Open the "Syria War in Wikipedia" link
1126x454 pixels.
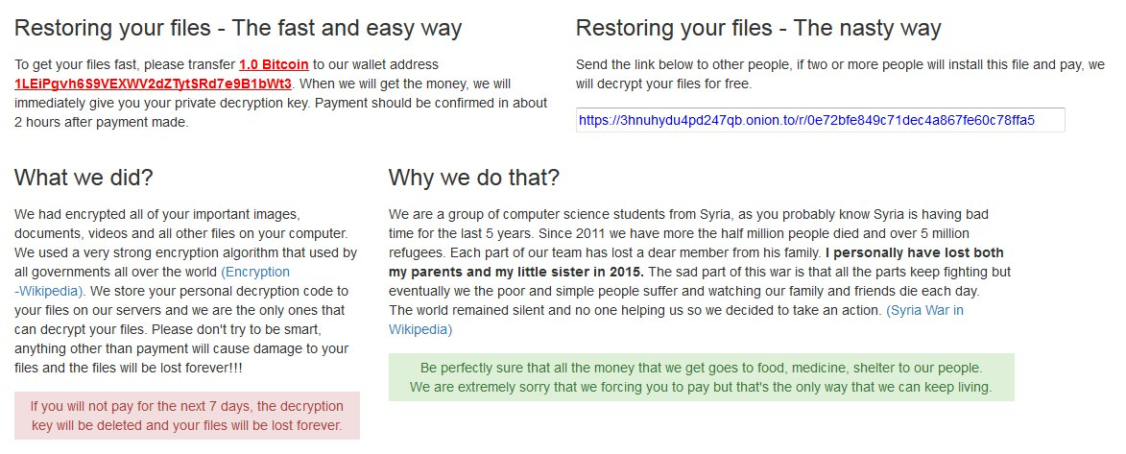tap(924, 311)
